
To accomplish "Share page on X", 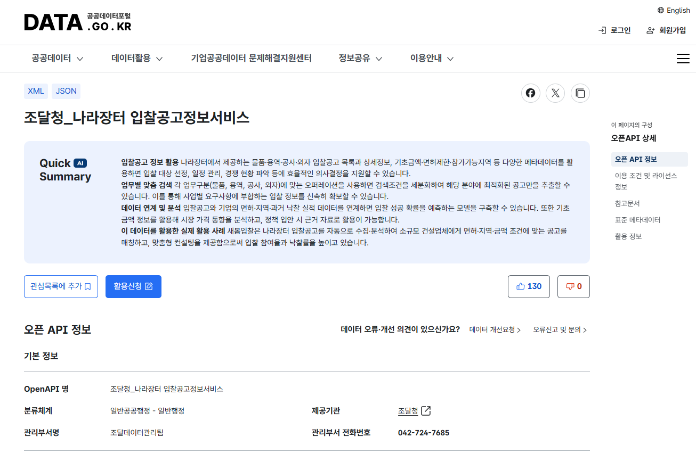I will tap(555, 93).
